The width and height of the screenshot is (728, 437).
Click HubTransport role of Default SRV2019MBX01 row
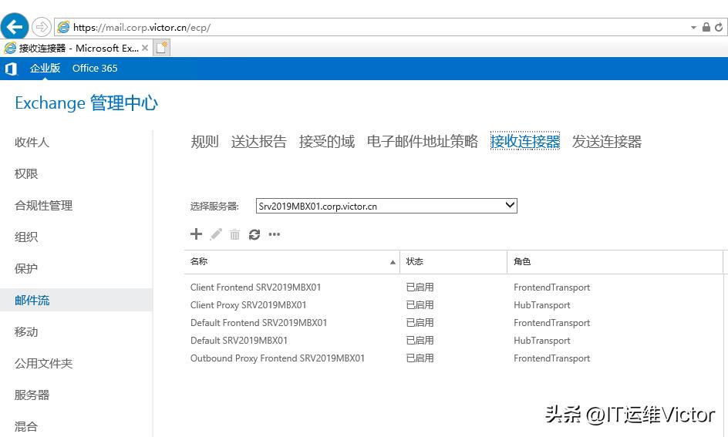click(542, 340)
